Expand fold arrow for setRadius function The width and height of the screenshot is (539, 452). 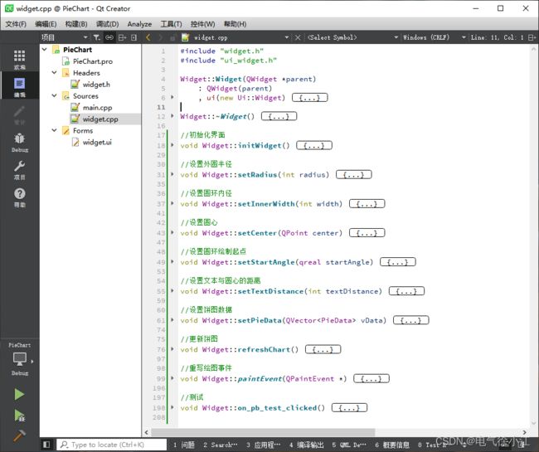pos(172,174)
